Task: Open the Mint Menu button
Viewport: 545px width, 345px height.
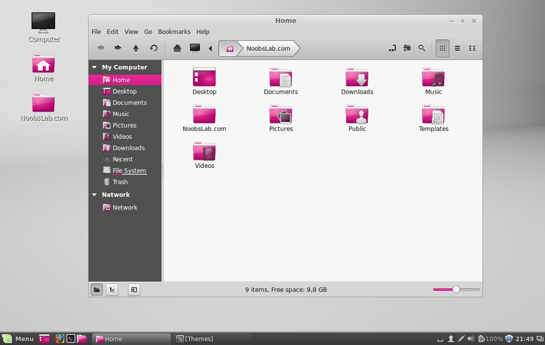Action: (18, 339)
